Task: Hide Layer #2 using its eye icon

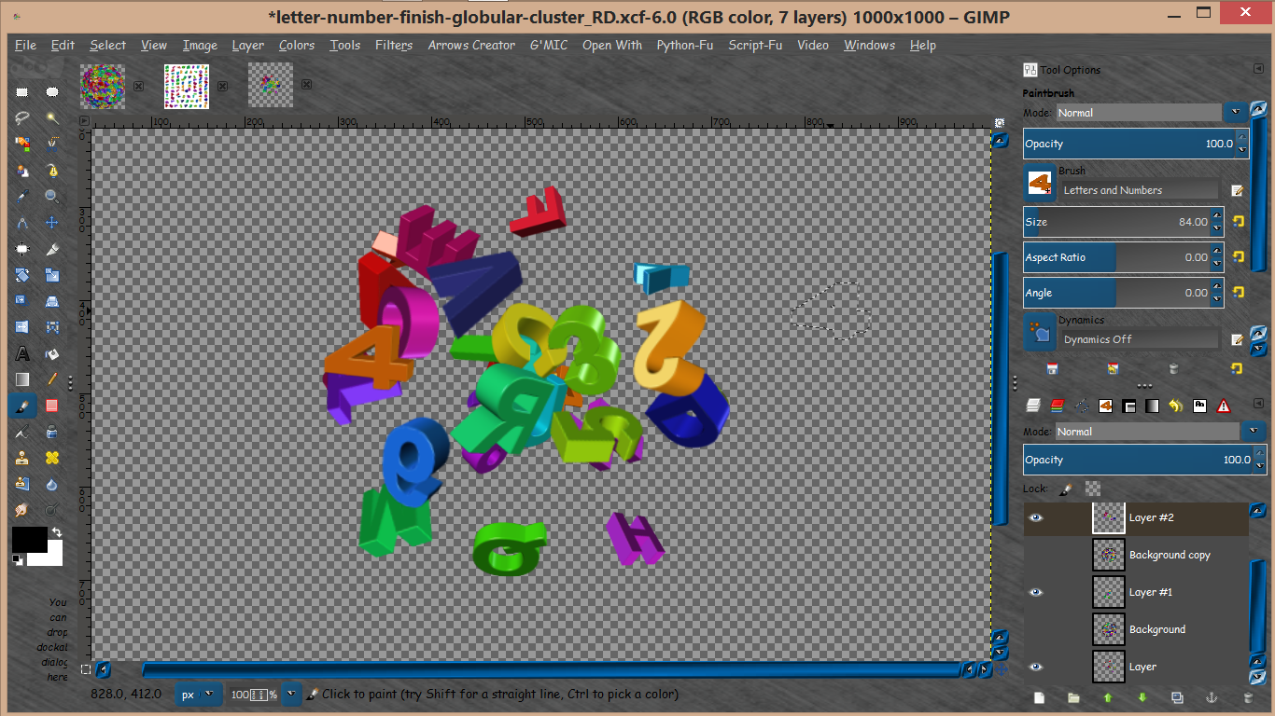Action: pyautogui.click(x=1036, y=517)
